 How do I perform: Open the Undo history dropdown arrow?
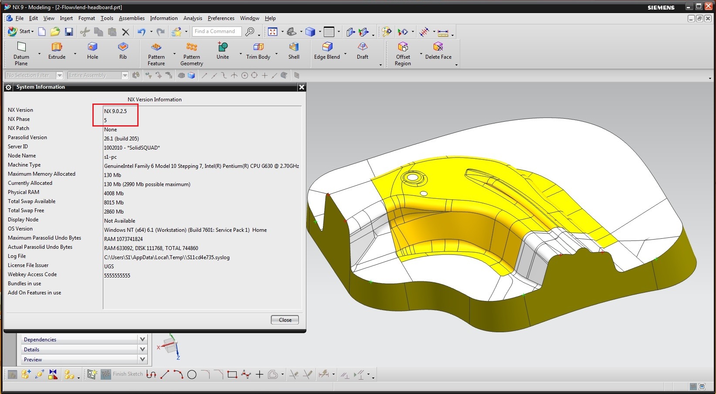151,32
